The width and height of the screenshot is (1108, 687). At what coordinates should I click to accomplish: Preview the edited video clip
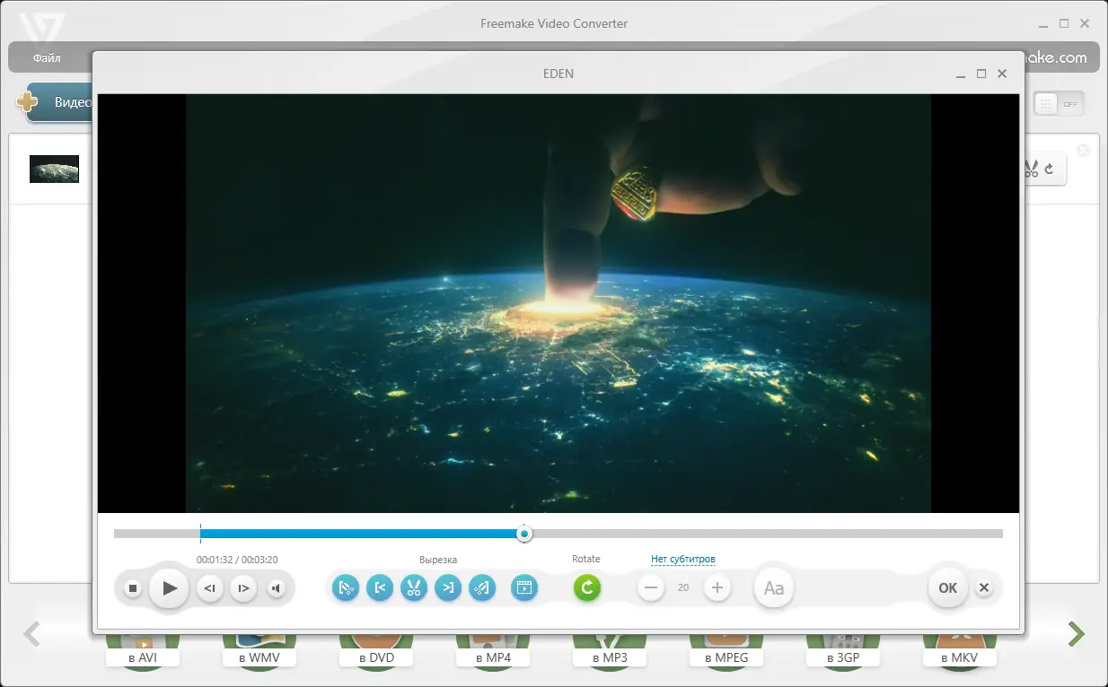524,587
